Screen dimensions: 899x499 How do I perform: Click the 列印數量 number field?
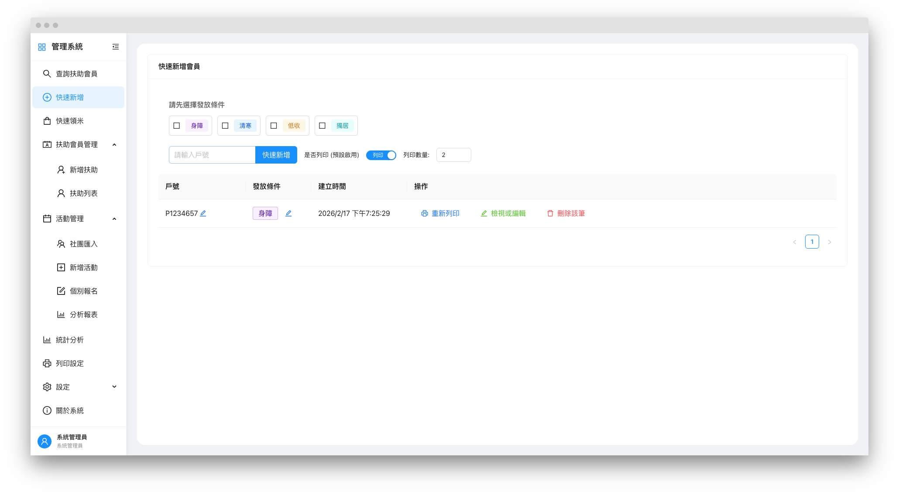(x=453, y=155)
